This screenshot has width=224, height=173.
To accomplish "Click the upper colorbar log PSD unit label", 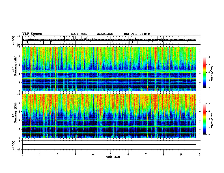I will (x=212, y=74).
